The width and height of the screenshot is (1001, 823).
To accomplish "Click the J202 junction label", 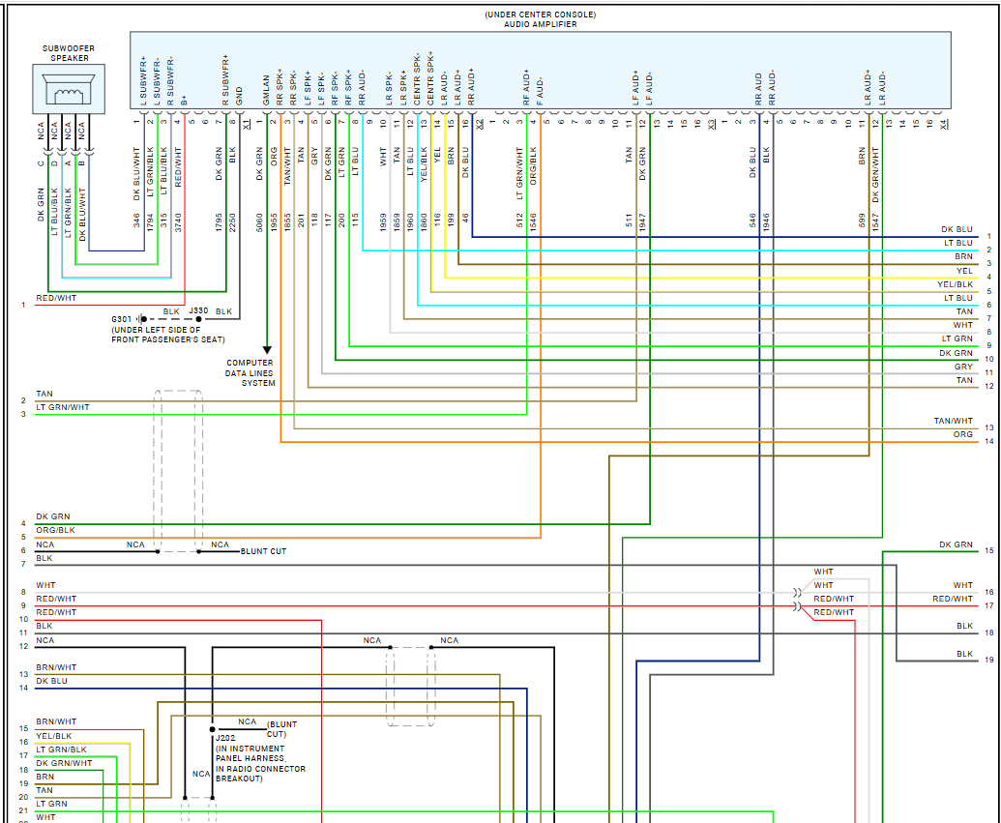I will [x=223, y=737].
